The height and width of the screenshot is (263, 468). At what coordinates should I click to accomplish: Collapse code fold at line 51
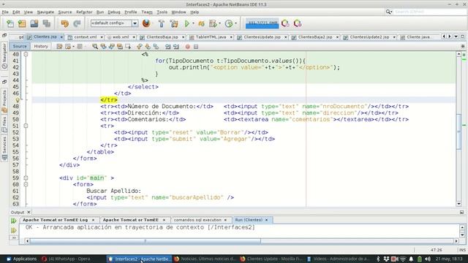tap(26, 126)
